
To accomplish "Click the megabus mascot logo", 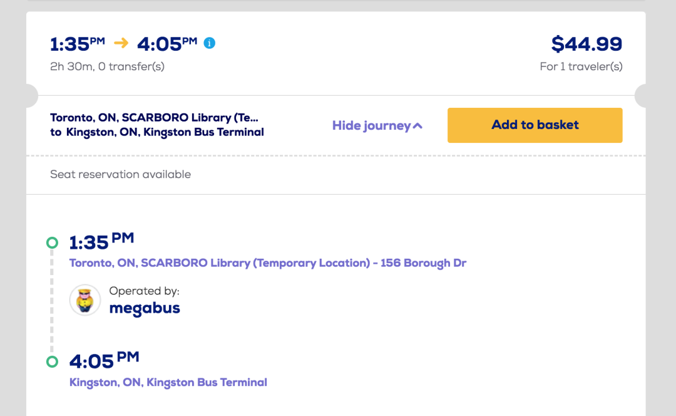I will (85, 300).
